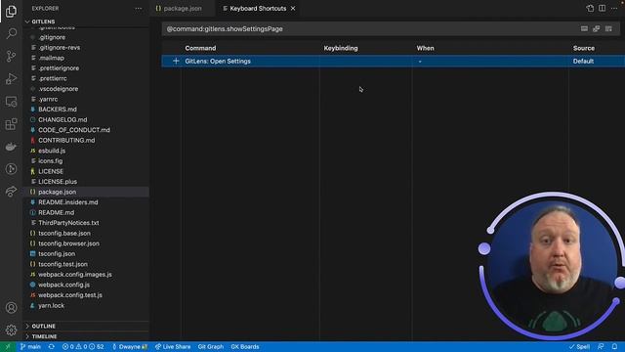Click the Keybinding column header
625x352 pixels.
(x=341, y=48)
